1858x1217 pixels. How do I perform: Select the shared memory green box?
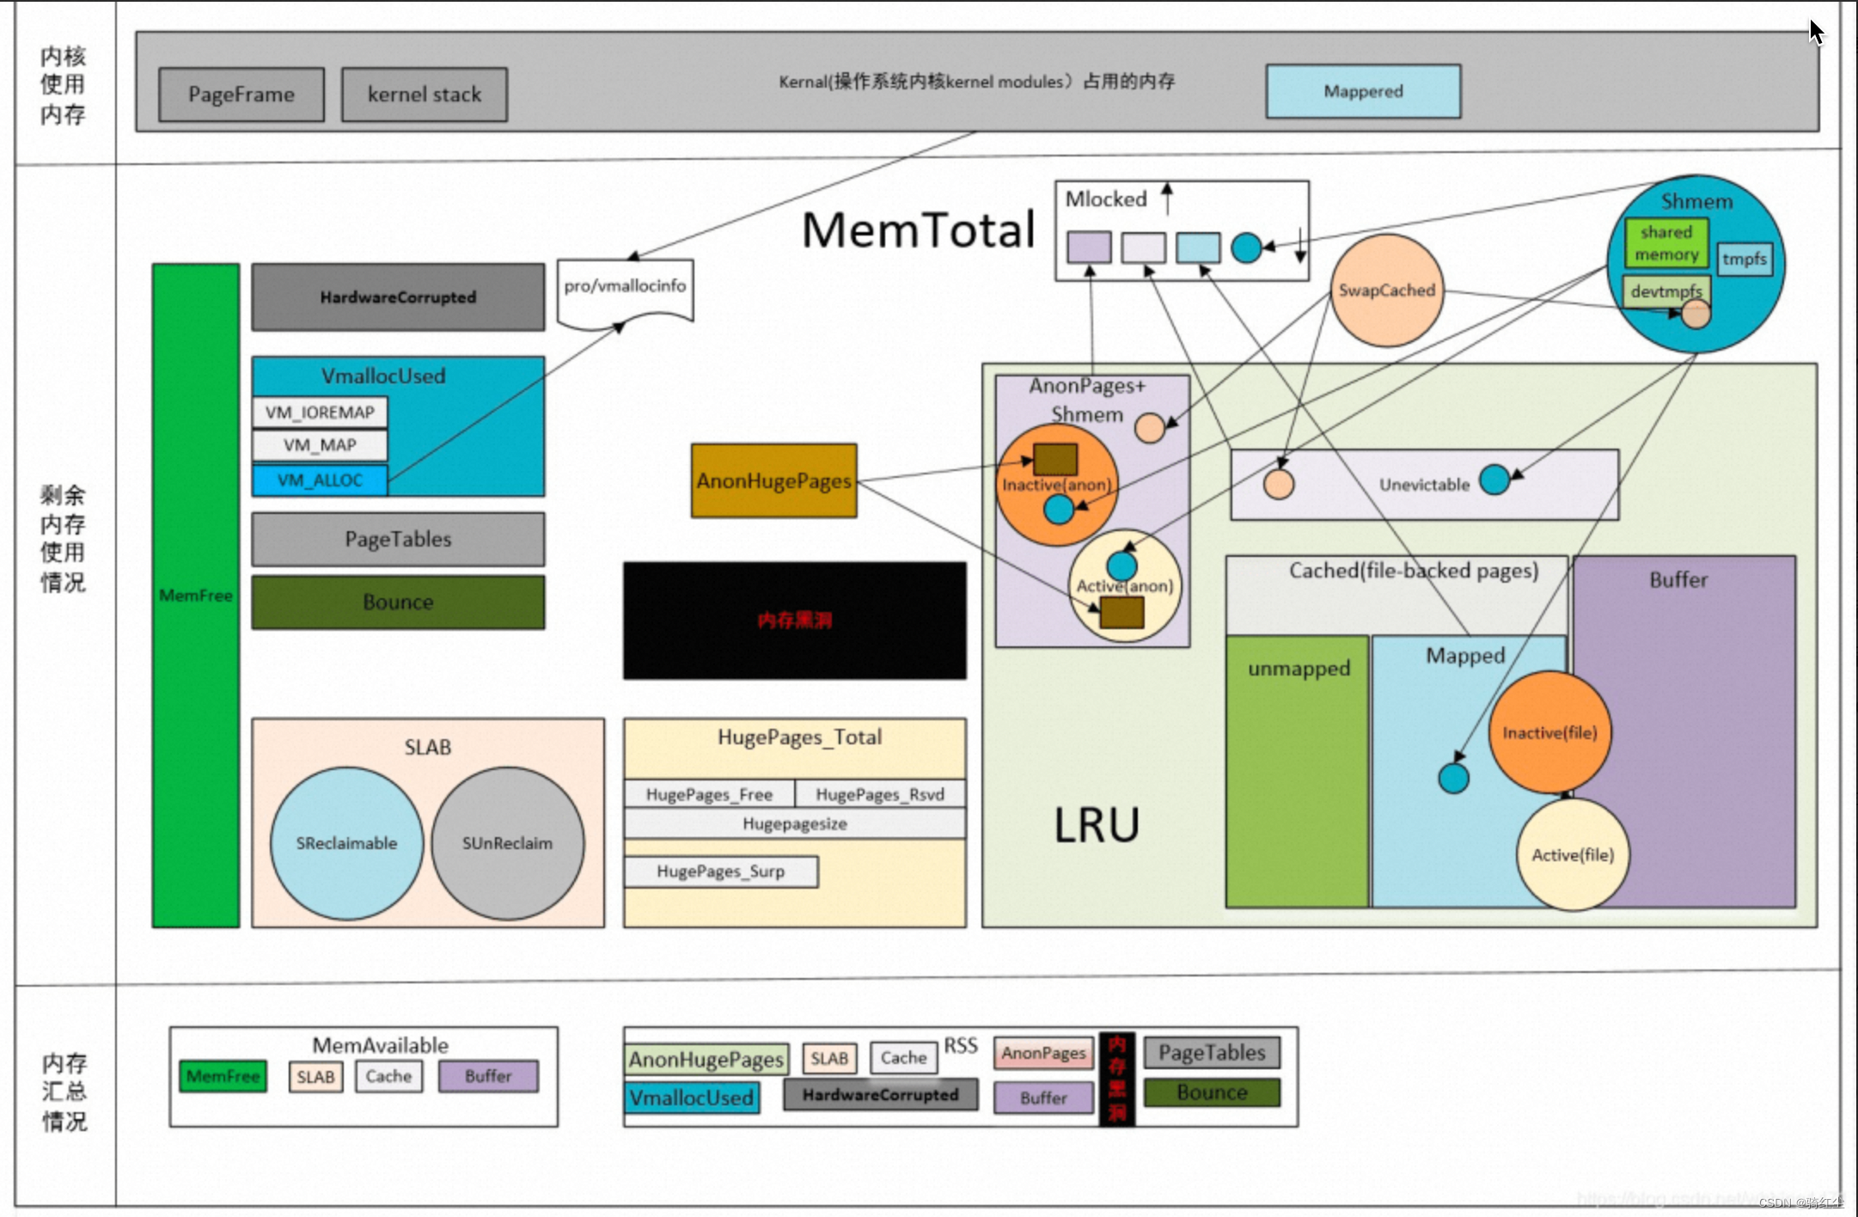click(1666, 243)
